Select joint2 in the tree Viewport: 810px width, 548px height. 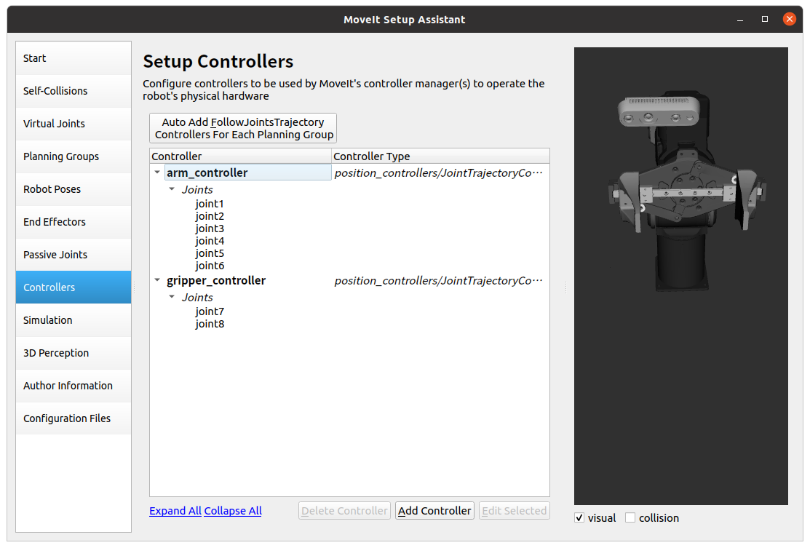click(x=209, y=216)
